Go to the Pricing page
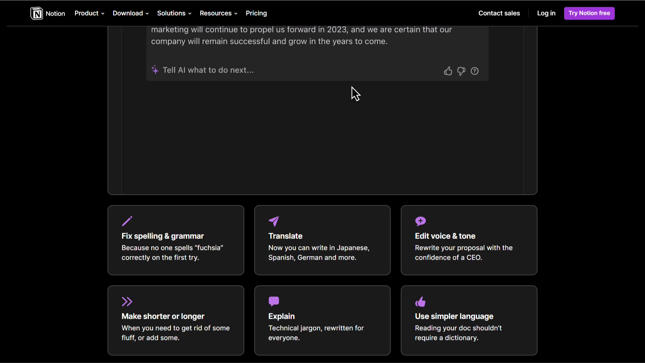Screen dimensions: 645x363 coord(256,13)
